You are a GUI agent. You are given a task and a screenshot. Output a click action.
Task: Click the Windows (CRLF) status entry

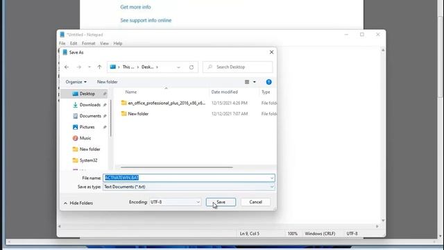[320, 233]
